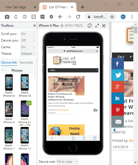Open Research Paper Writing Software article image

pos(66,85)
